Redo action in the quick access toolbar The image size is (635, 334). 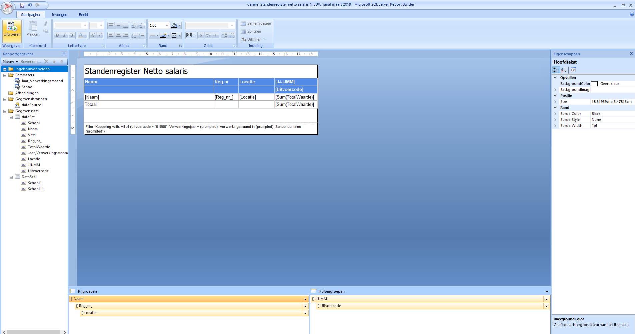click(x=37, y=5)
